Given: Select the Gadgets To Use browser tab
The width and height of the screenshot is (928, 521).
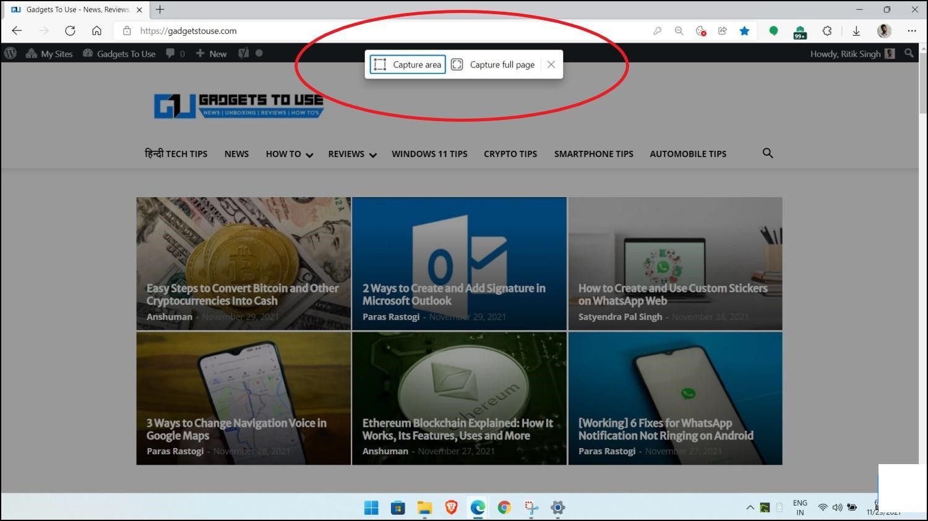Looking at the screenshot, I should pyautogui.click(x=75, y=10).
